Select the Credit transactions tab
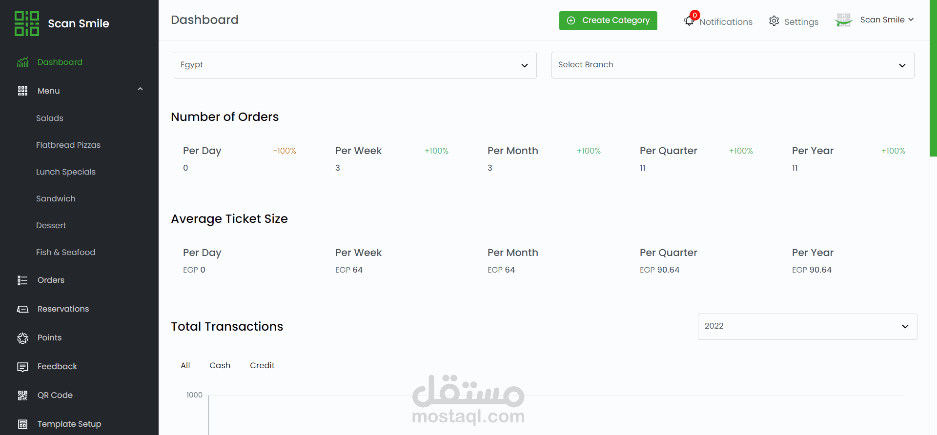The width and height of the screenshot is (937, 435). [x=262, y=365]
